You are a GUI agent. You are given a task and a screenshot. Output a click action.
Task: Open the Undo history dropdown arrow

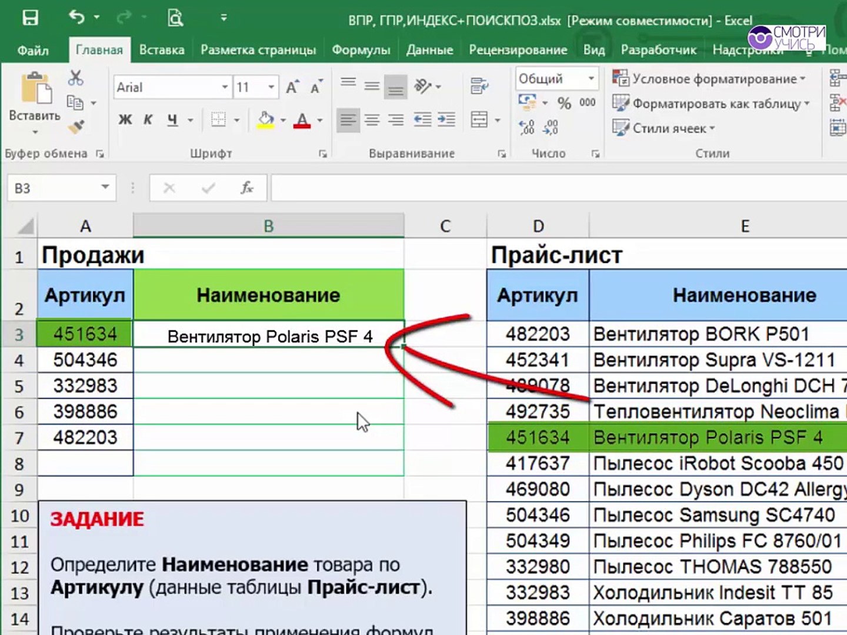96,18
